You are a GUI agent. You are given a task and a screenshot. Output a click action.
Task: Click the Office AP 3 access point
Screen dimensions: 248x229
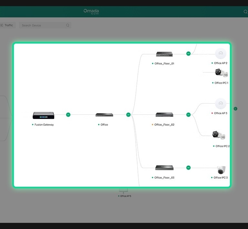(221, 104)
